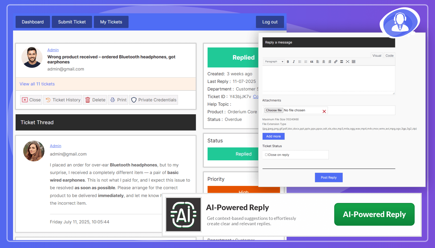Toggle italic formatting in reply editor
The height and width of the screenshot is (248, 435).
coord(294,62)
